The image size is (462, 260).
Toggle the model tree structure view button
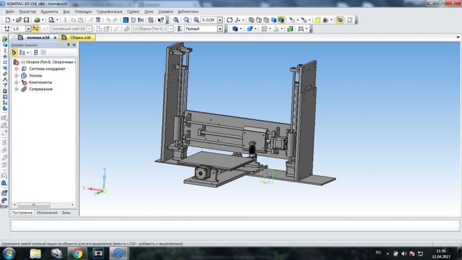14,53
